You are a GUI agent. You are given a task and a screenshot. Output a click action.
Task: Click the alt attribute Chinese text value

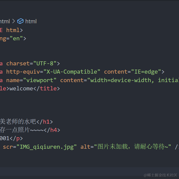(x=132, y=147)
